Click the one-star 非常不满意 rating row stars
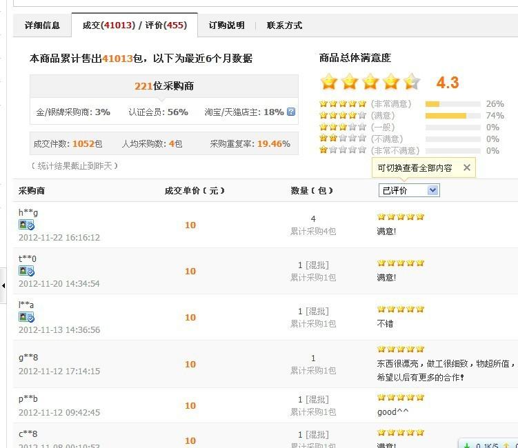 click(343, 150)
